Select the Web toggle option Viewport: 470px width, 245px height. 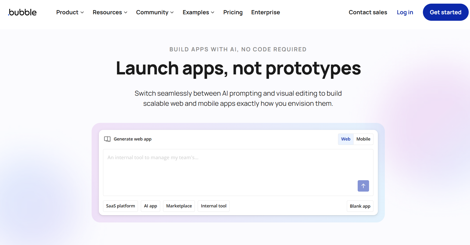tap(346, 139)
